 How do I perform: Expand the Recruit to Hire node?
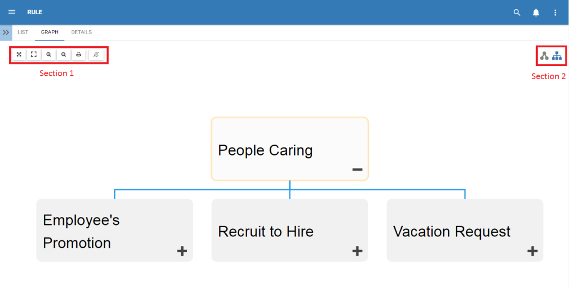[357, 251]
